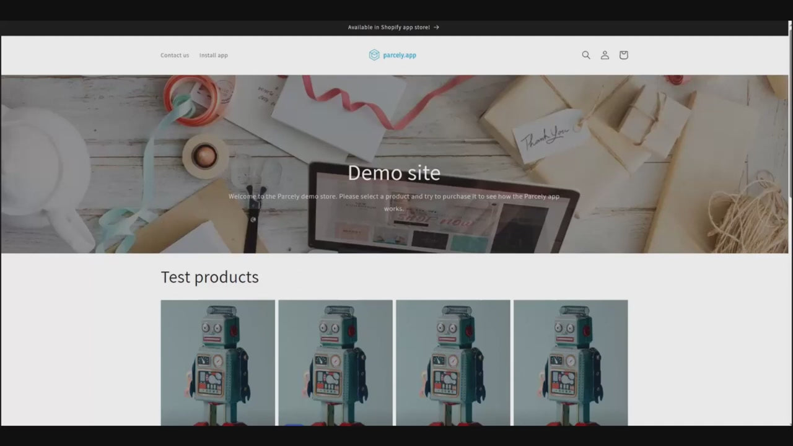The height and width of the screenshot is (446, 793).
Task: Open the search magnifier icon
Action: (585, 55)
